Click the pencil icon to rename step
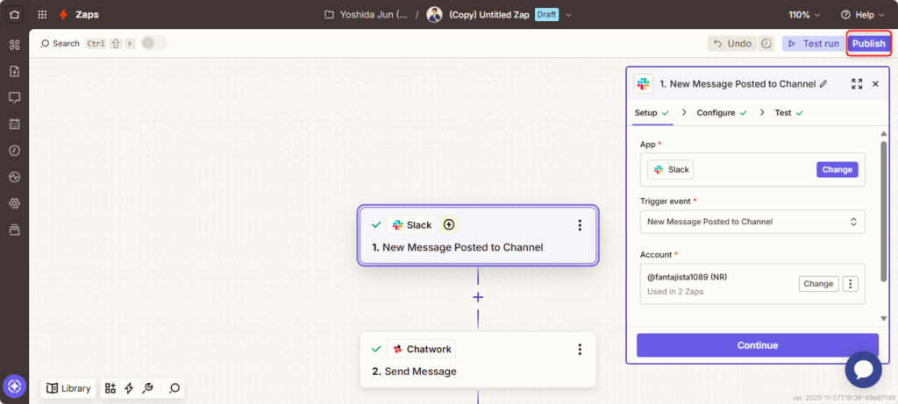 pos(823,84)
